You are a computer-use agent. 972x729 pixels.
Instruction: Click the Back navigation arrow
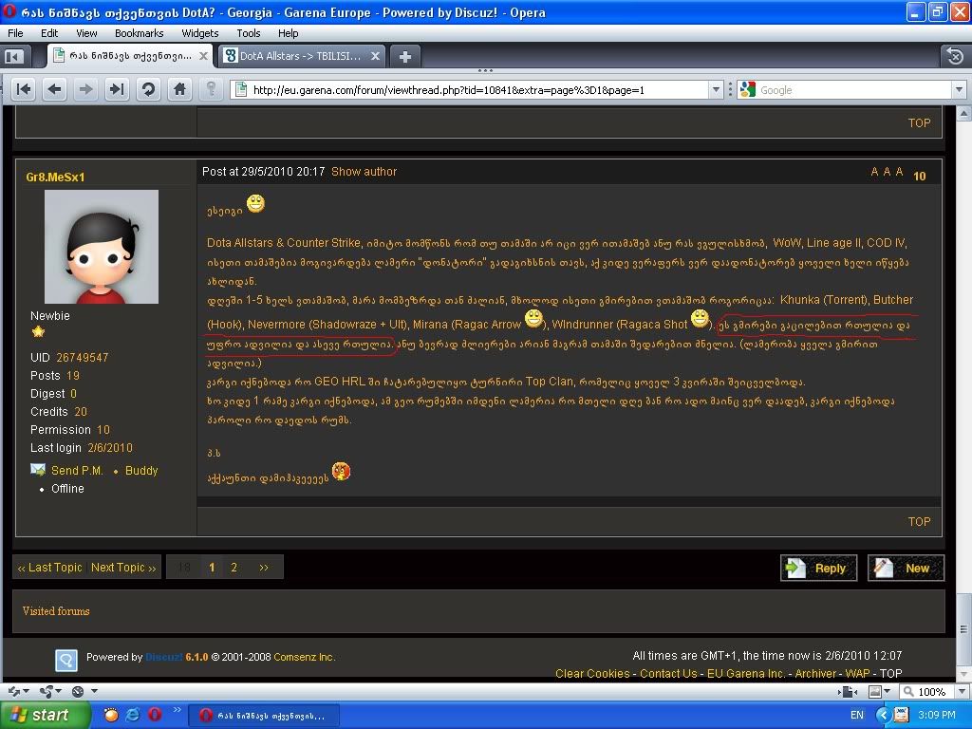(x=55, y=89)
